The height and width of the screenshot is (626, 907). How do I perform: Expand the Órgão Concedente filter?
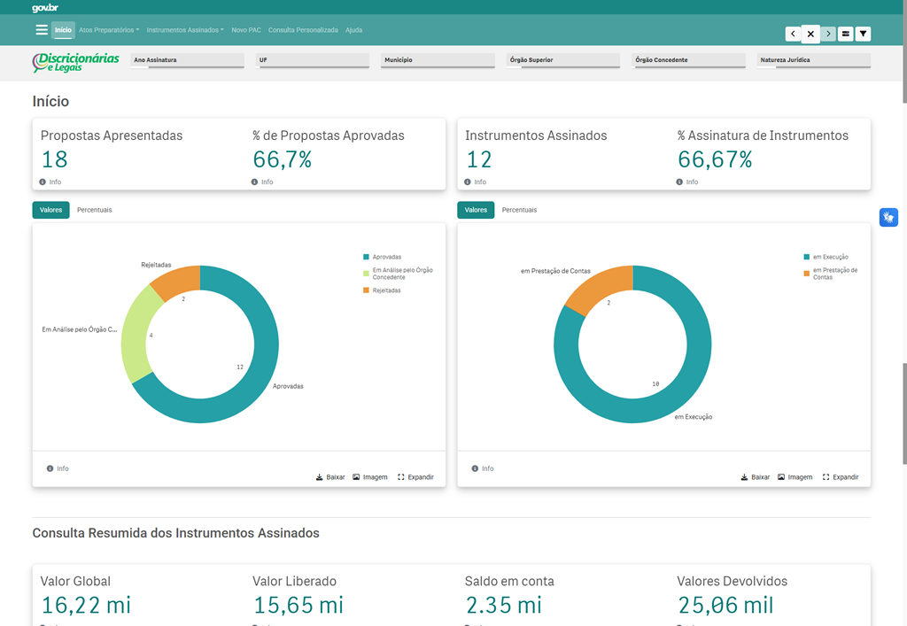(689, 61)
